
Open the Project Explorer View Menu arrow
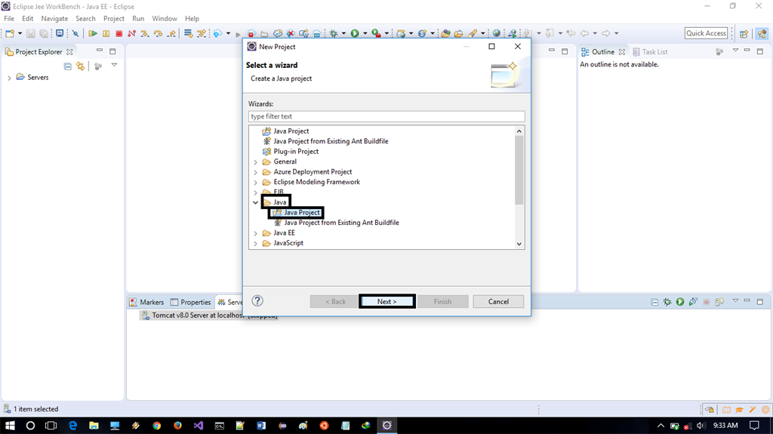[x=115, y=65]
